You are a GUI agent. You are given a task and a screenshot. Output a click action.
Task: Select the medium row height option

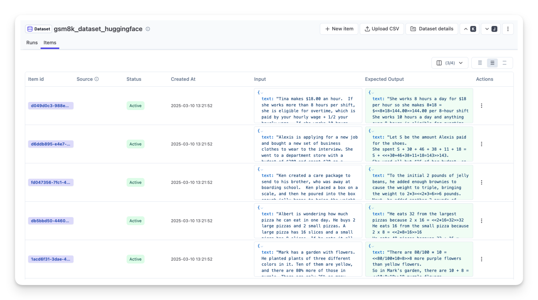click(x=492, y=63)
